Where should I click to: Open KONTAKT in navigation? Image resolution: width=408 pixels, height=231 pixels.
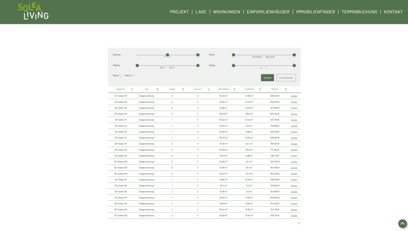click(x=393, y=12)
